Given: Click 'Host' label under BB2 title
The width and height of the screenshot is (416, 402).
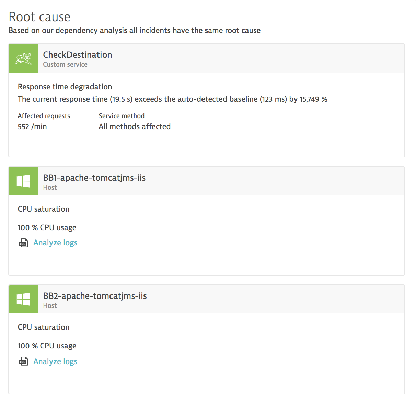Looking at the screenshot, I should tap(50, 306).
